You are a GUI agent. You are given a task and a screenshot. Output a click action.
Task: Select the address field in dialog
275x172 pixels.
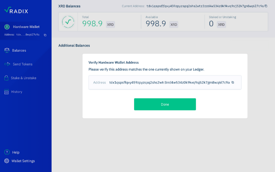[x=165, y=83]
